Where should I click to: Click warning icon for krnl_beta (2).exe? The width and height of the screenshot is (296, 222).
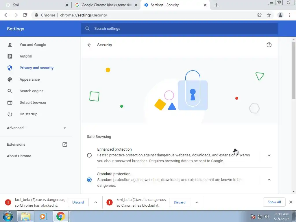[8, 202]
